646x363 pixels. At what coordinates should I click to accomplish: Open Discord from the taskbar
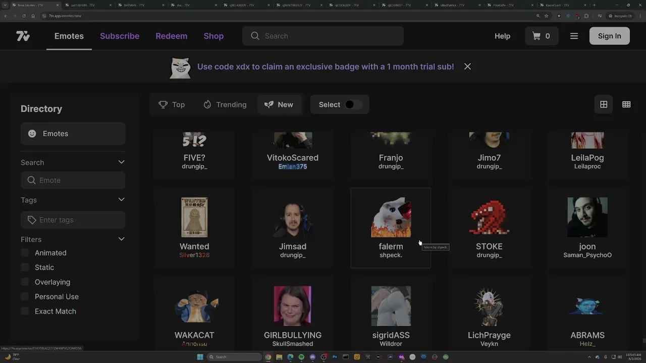coord(312,357)
